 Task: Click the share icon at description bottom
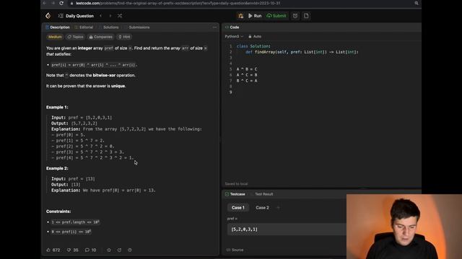[119, 250]
